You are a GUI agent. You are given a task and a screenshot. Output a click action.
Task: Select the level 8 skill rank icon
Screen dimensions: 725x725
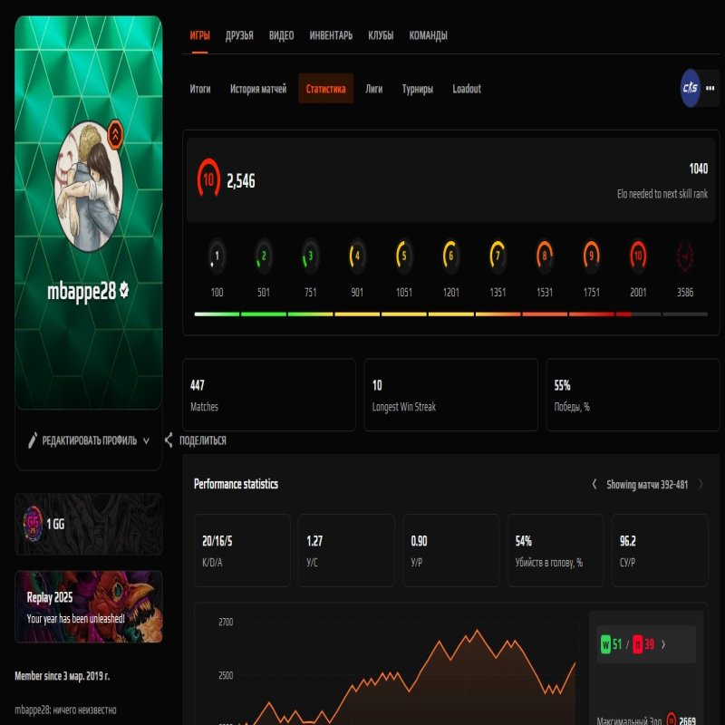coord(545,256)
